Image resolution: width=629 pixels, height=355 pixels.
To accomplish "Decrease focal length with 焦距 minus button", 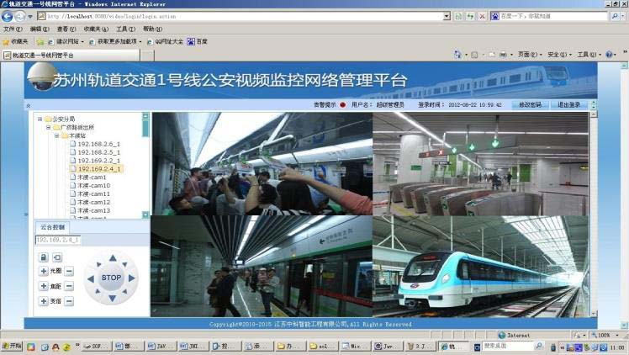I will tap(69, 286).
